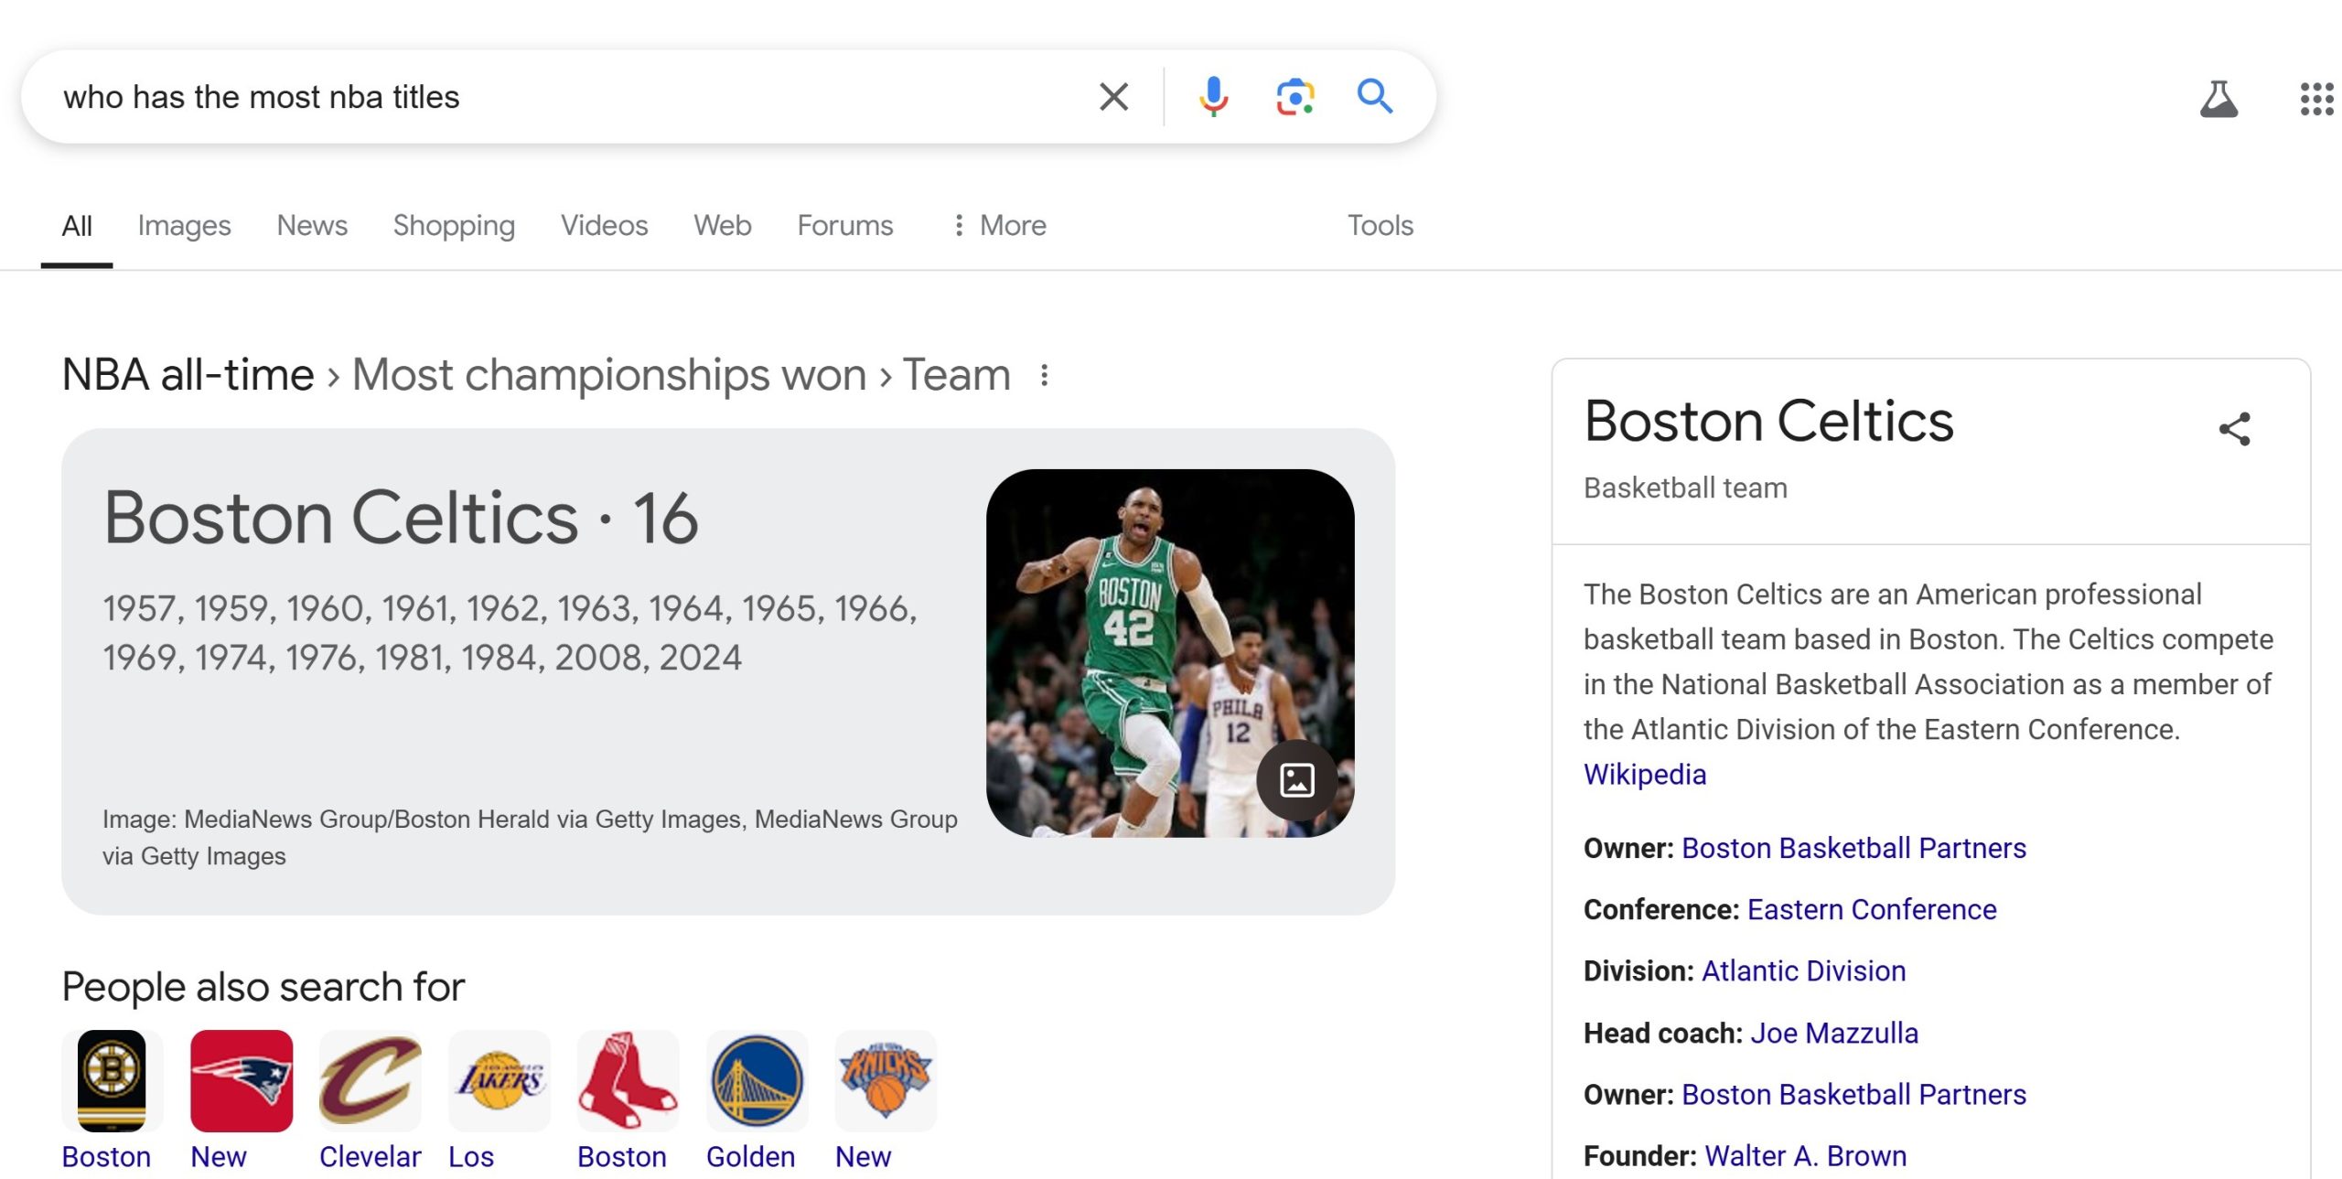The image size is (2342, 1179).
Task: Click into the search text field
Action: [549, 97]
